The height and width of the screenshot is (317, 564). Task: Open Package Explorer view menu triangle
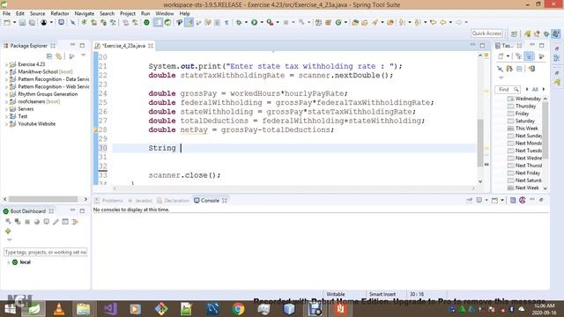click(x=83, y=55)
